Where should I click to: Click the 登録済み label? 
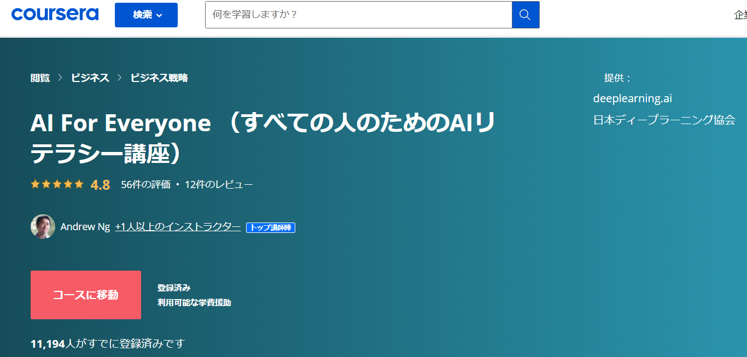tap(174, 288)
